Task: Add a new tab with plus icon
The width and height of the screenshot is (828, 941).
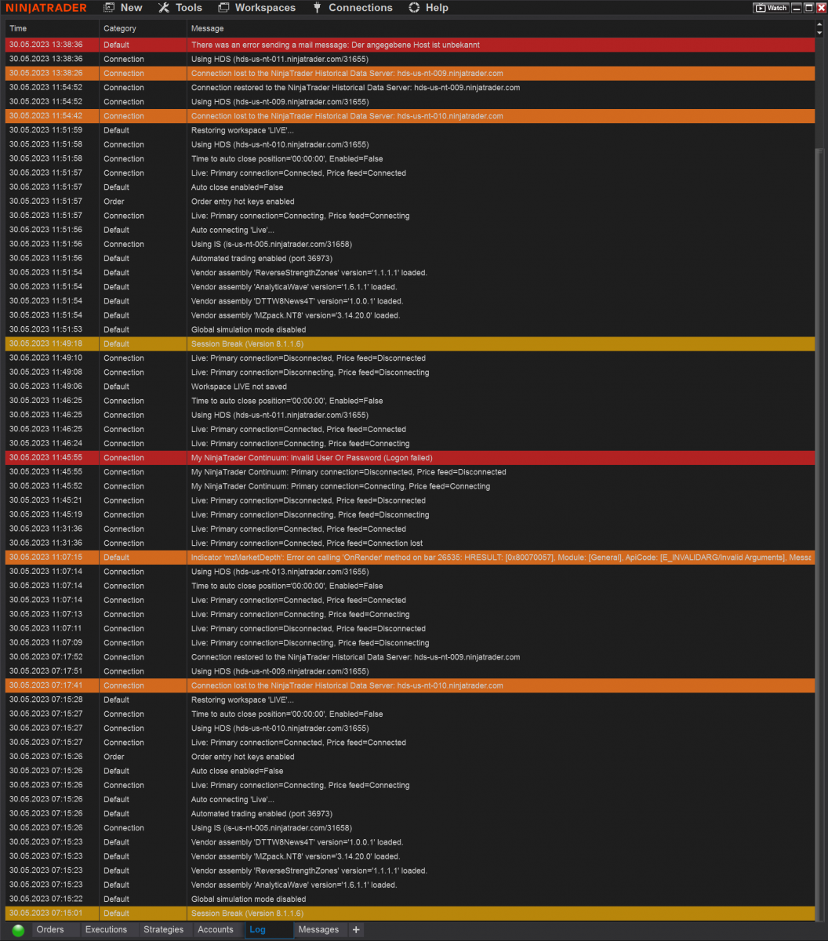Action: [x=356, y=930]
